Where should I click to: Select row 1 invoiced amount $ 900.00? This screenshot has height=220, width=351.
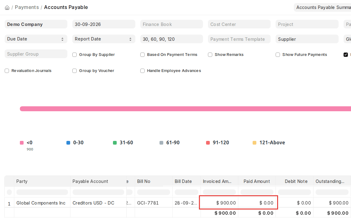coord(219,203)
